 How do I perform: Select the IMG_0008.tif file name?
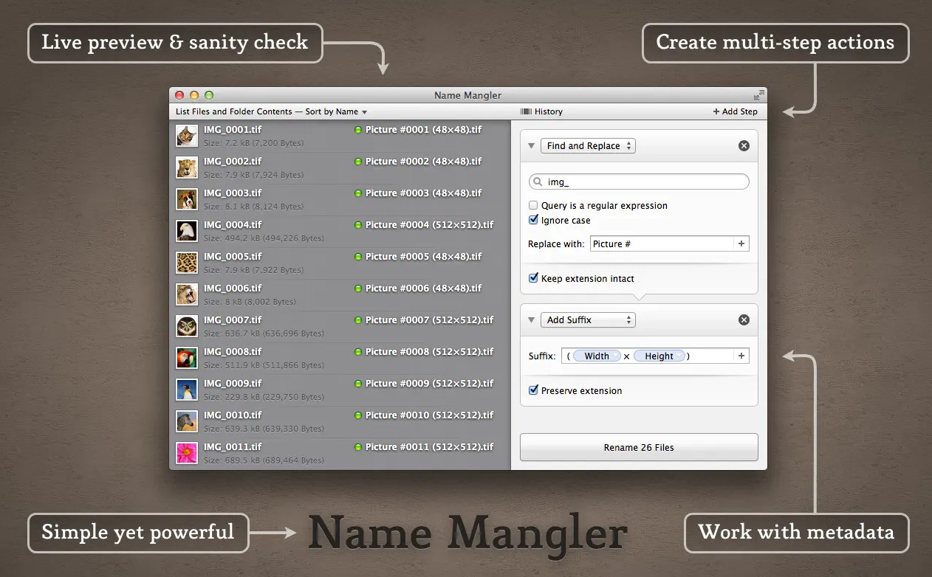[x=233, y=352]
